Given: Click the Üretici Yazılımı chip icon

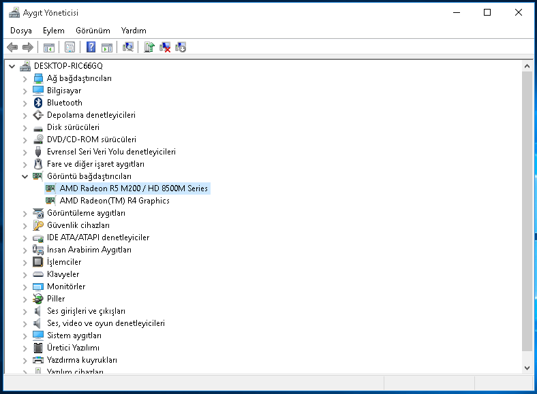Looking at the screenshot, I should click(x=38, y=348).
